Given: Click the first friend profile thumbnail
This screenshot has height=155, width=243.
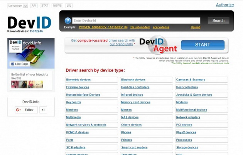Looking at the screenshot, I should point(15,84).
